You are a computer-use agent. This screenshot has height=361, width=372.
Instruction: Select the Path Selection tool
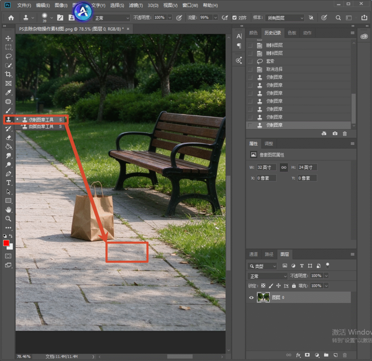click(x=8, y=192)
